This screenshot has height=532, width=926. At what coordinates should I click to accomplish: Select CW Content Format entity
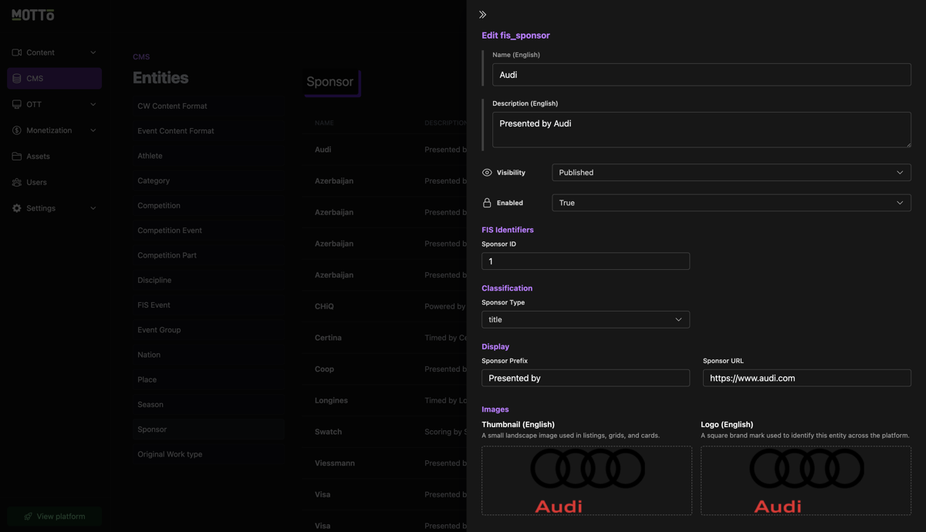click(x=208, y=106)
